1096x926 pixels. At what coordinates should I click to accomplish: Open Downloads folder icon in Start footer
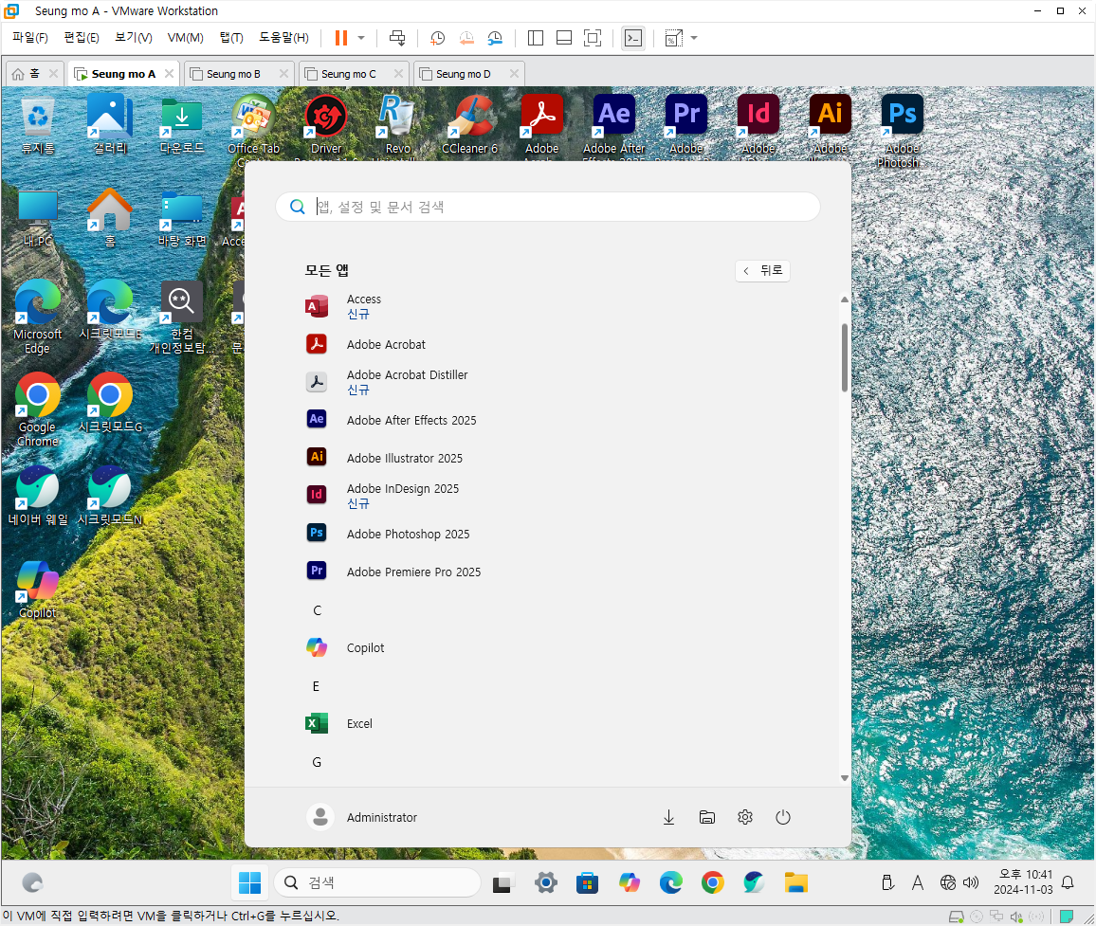tap(669, 817)
